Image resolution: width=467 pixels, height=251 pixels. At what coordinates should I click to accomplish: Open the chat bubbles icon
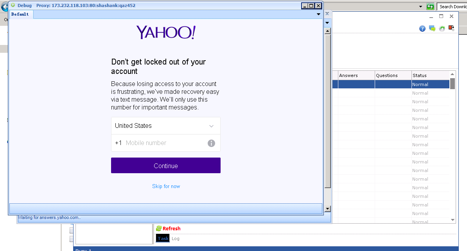(432, 29)
